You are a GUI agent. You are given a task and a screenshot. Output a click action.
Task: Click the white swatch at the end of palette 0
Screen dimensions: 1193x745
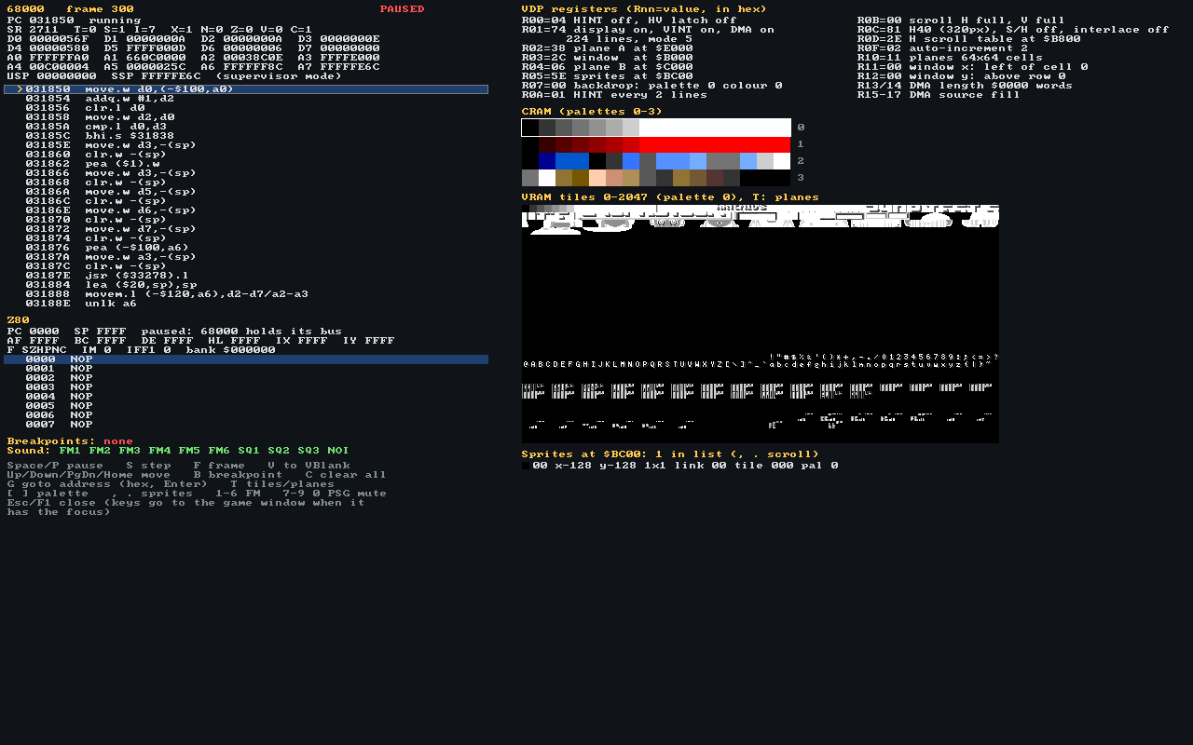[x=782, y=128]
